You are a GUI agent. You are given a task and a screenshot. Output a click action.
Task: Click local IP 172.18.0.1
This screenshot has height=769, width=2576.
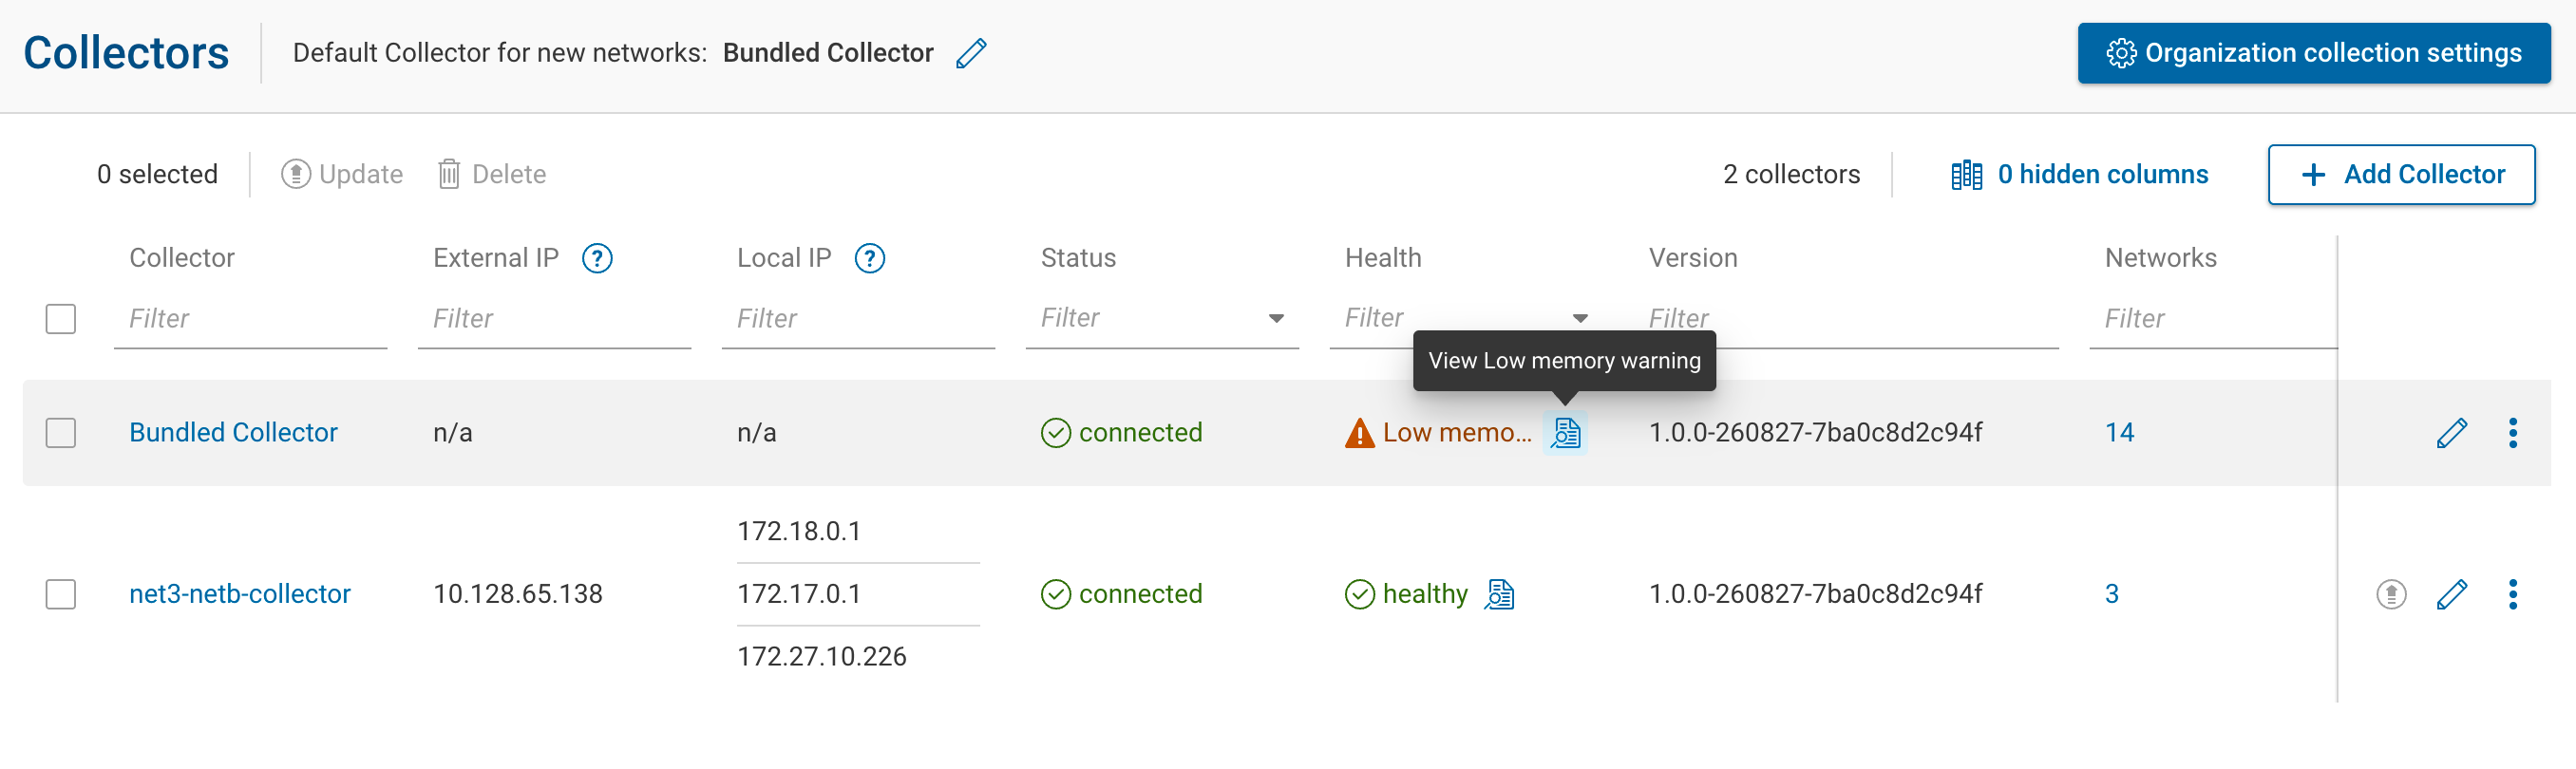[x=799, y=531]
